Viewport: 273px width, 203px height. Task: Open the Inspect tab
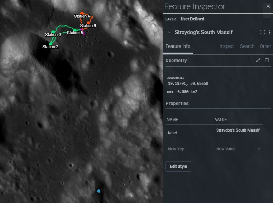pyautogui.click(x=227, y=46)
